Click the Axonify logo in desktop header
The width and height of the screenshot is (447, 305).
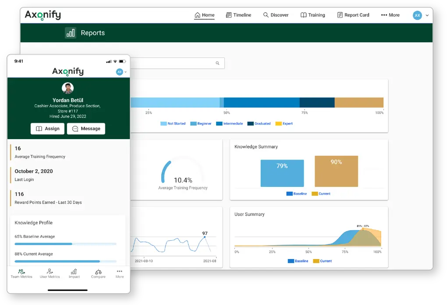click(x=43, y=15)
